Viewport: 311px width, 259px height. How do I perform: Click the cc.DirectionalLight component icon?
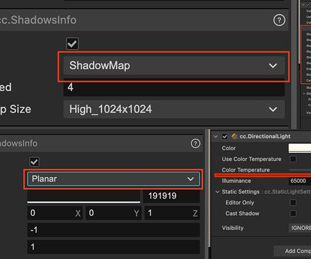click(x=235, y=137)
